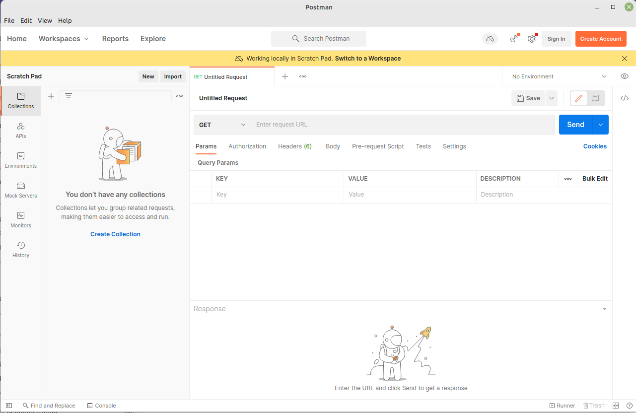This screenshot has height=413, width=636.
Task: Open the No Environment selector dropdown
Action: coord(559,76)
